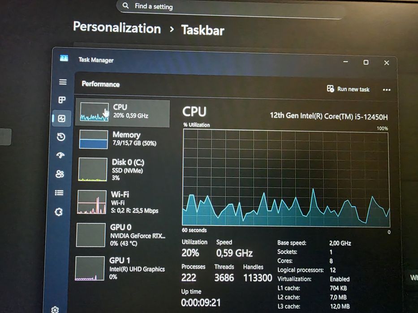Click the GPU 0 thumbnail graph

point(91,235)
